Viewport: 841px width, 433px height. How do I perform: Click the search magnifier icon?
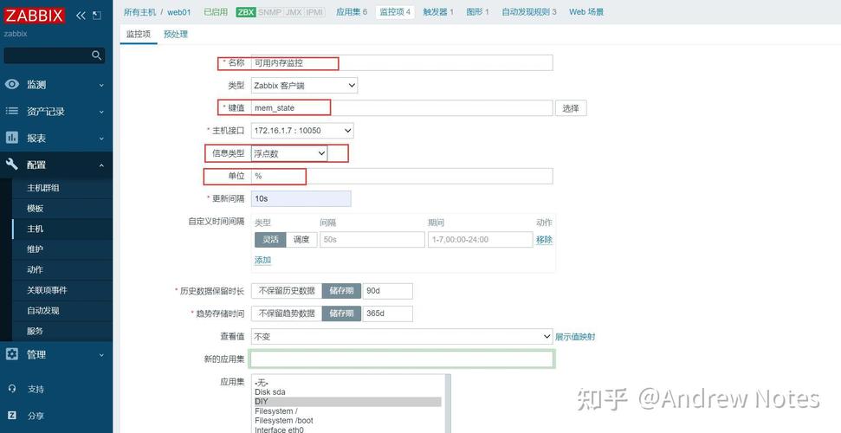coord(96,55)
